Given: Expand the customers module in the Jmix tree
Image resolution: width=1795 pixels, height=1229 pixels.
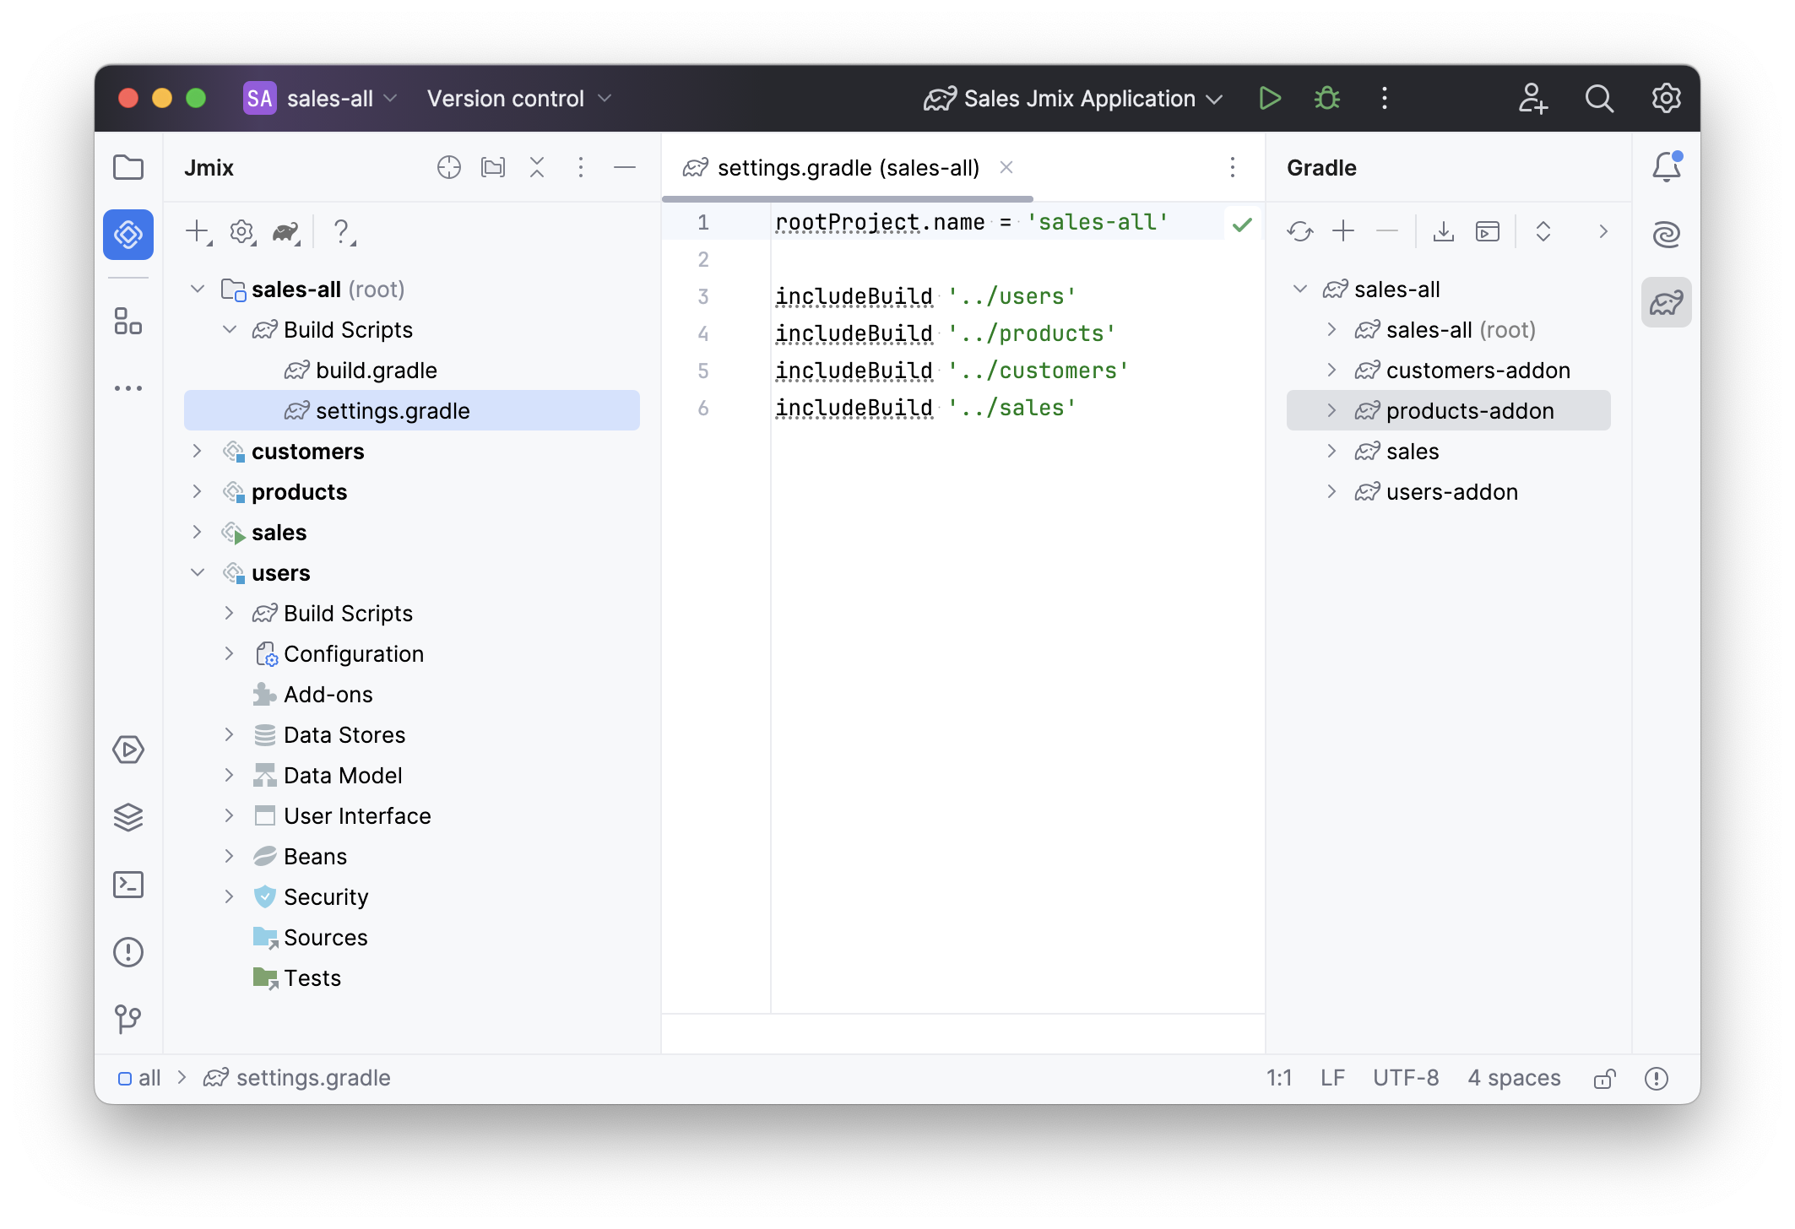Looking at the screenshot, I should click(197, 452).
